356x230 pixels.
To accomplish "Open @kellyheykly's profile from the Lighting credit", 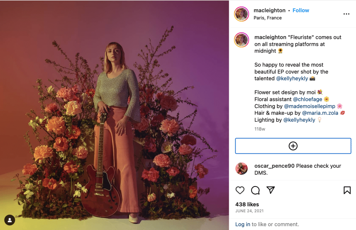I will 299,120.
